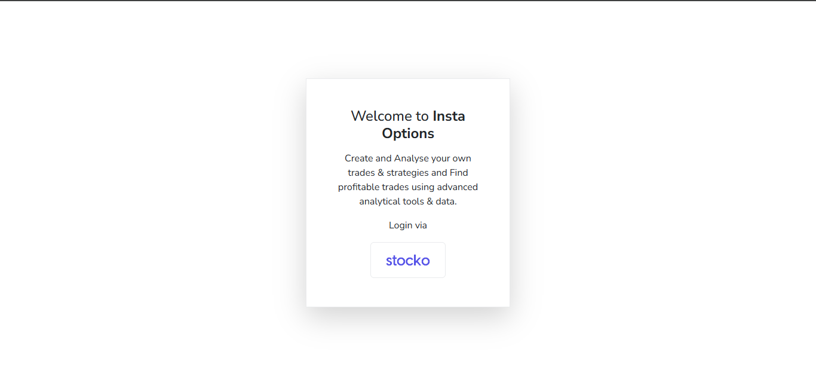Image resolution: width=816 pixels, height=382 pixels.
Task: Click the "Create and Analyse your own" text line
Action: (408, 158)
